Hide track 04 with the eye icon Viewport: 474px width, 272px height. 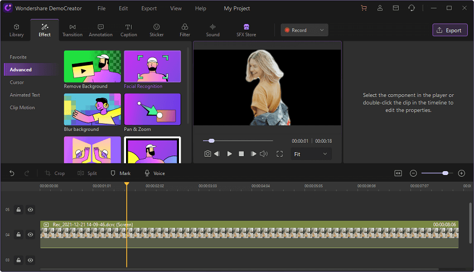[x=31, y=235]
